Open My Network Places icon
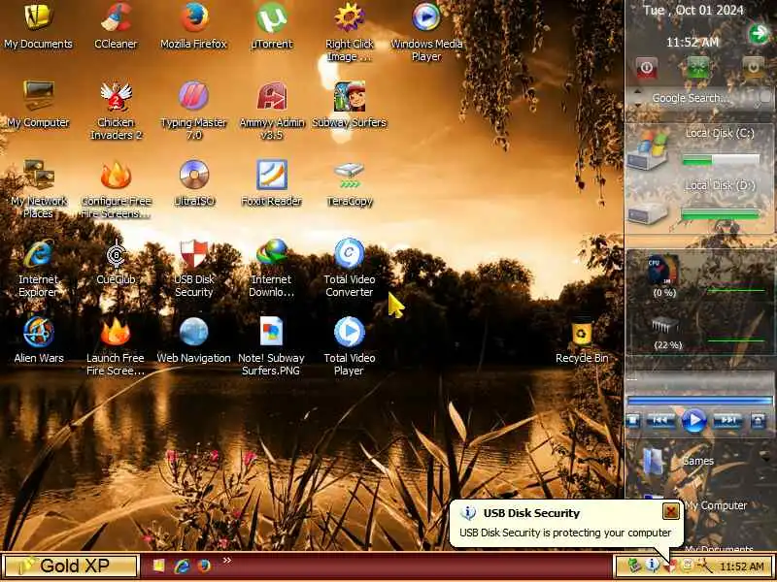The width and height of the screenshot is (777, 582). click(38, 189)
